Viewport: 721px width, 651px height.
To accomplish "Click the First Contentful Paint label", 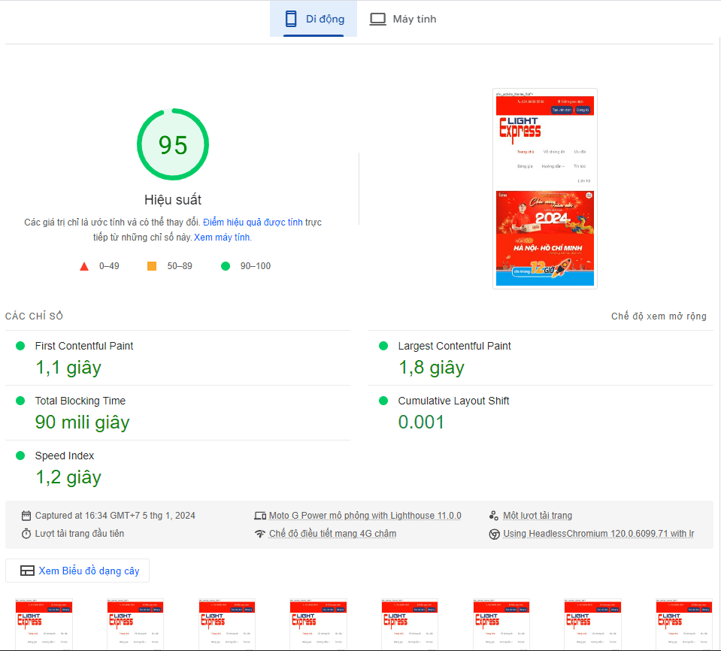I will tap(84, 347).
